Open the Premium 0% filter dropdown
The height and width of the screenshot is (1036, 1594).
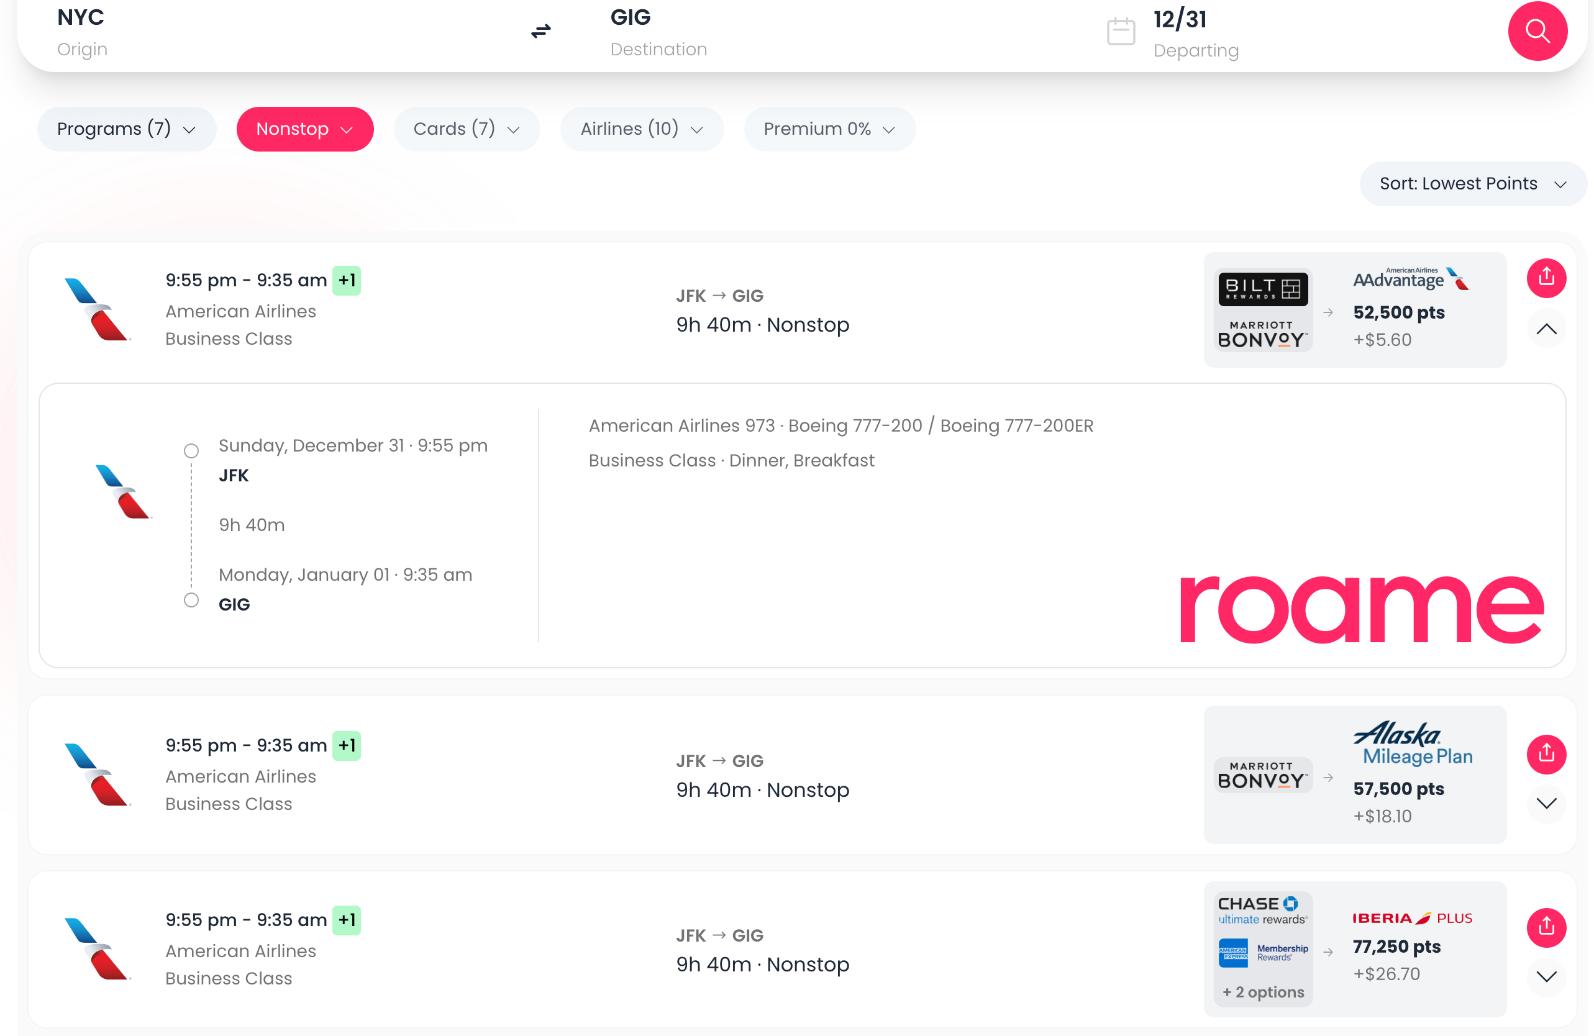point(829,129)
